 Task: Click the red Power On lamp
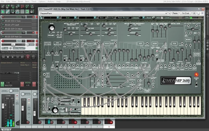(196, 74)
